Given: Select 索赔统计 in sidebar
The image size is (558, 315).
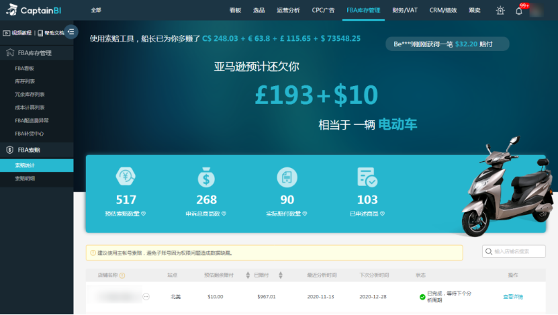Looking at the screenshot, I should click(x=37, y=165).
